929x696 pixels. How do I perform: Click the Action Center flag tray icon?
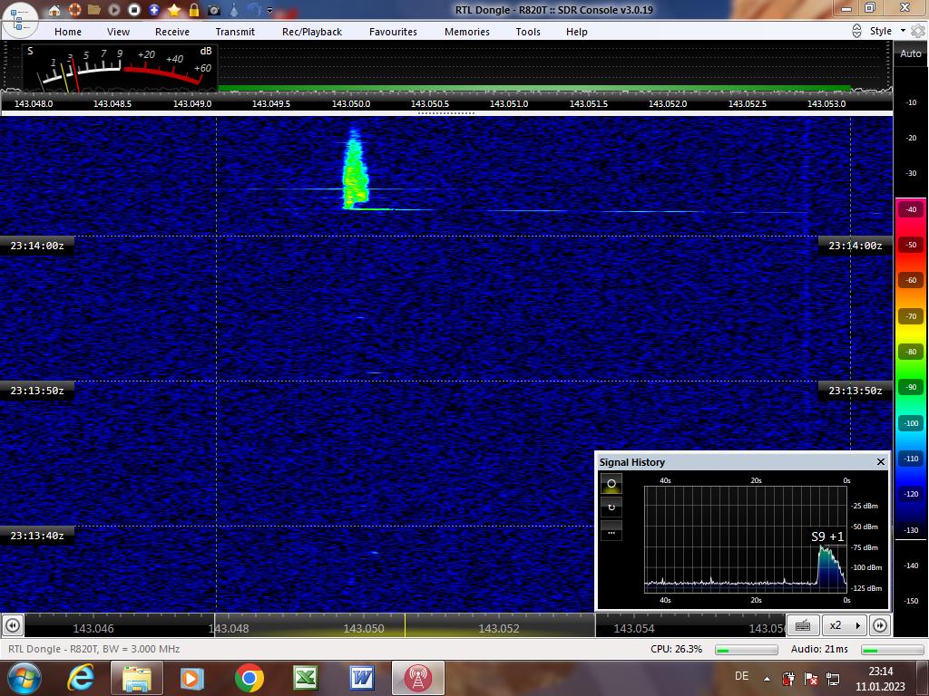click(810, 678)
